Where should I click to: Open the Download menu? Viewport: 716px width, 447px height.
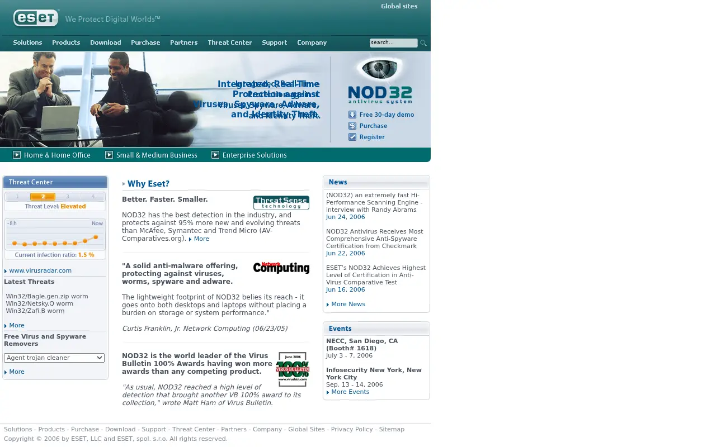click(x=106, y=42)
